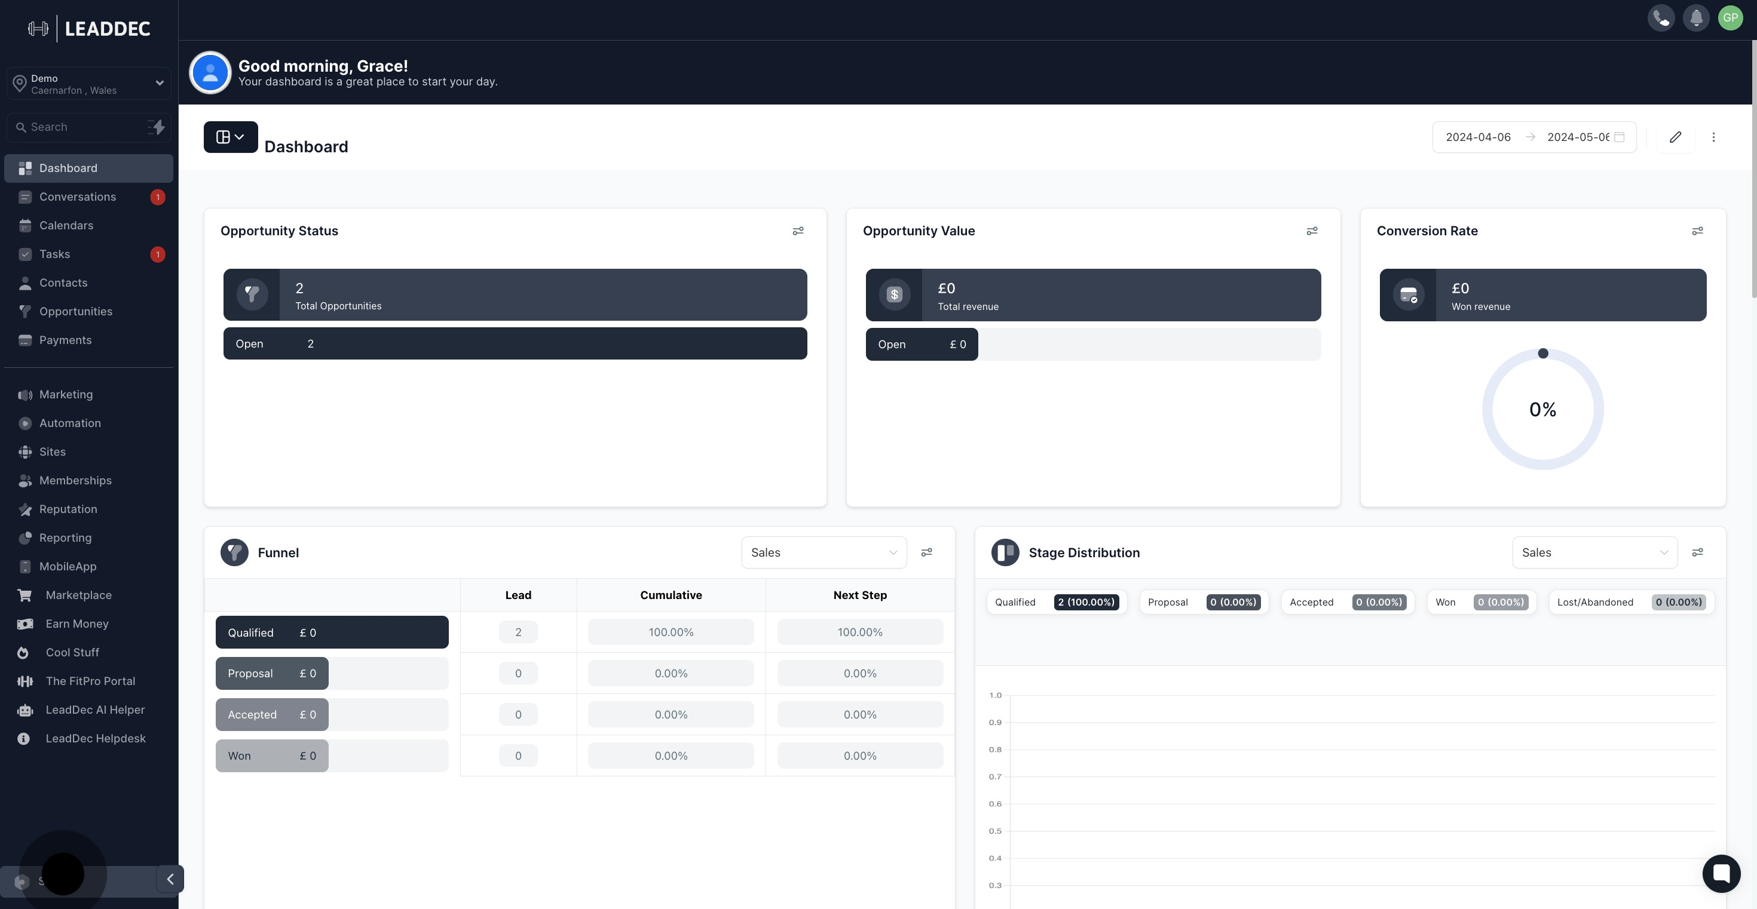Toggle the Lost/Abandoned stage legend

click(x=1630, y=603)
